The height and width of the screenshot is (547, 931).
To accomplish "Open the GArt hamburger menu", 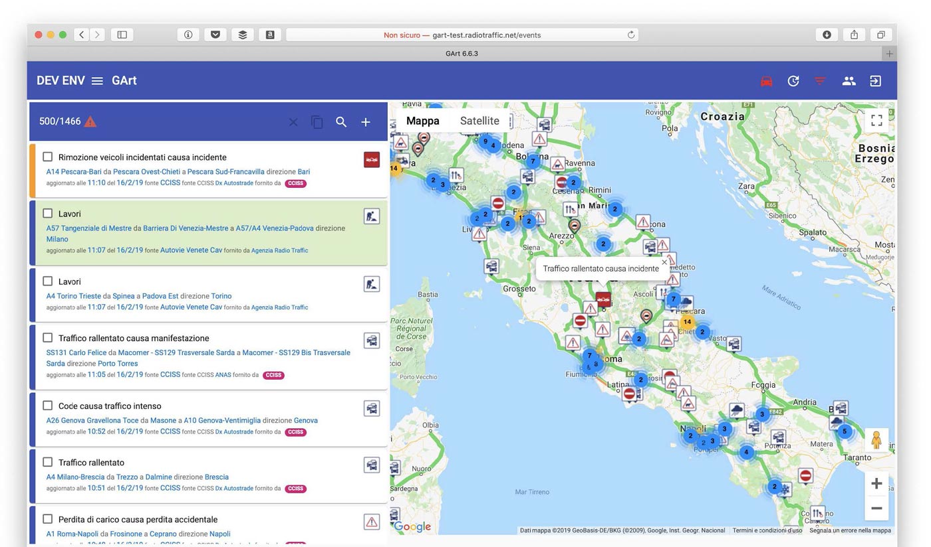I will [97, 81].
